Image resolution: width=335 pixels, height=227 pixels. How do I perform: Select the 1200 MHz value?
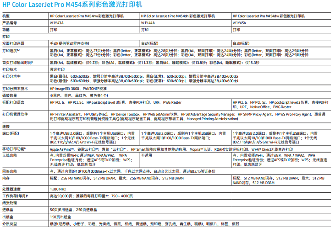[58, 189]
